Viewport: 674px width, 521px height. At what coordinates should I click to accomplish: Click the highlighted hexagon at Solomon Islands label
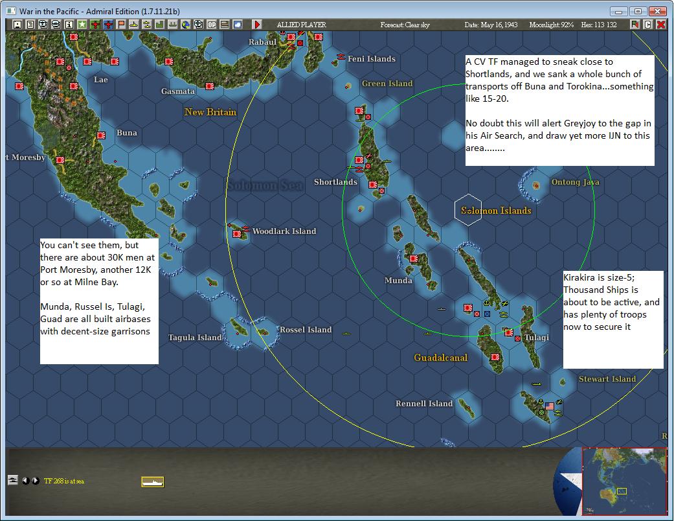(467, 209)
